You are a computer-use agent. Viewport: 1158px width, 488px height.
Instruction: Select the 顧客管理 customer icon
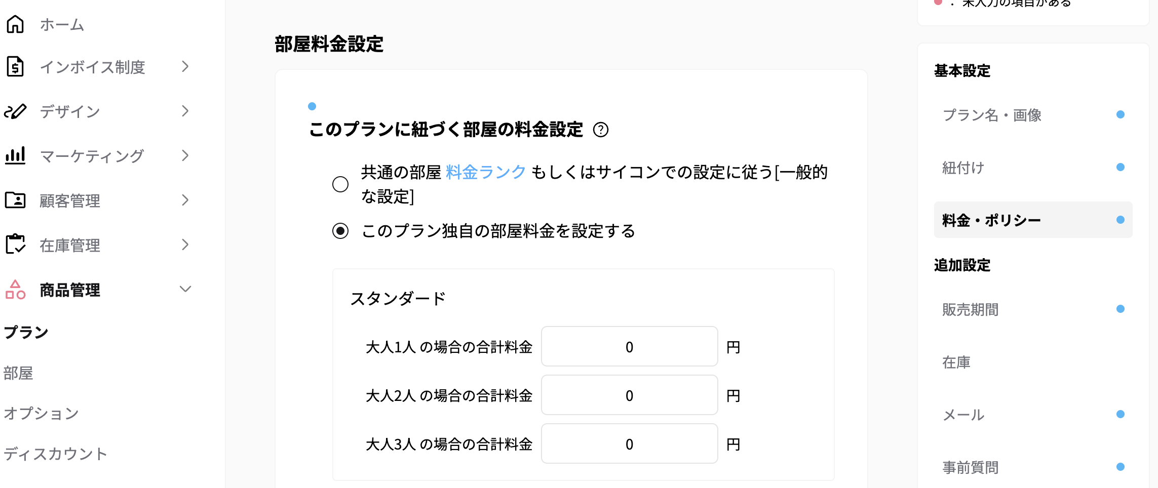click(x=16, y=200)
